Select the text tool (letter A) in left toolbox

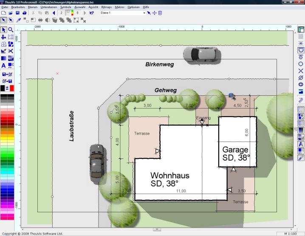tap(3, 66)
